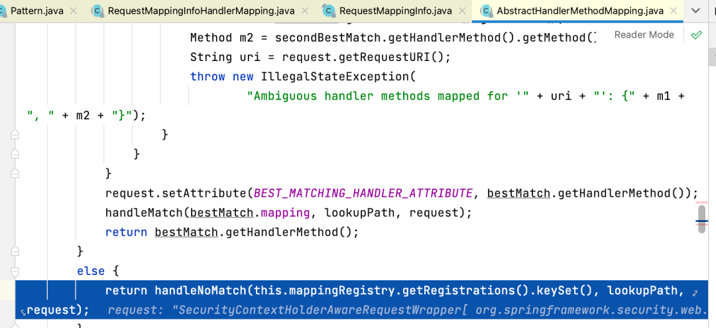Click the blue caret marker on the scrollbar stripe
716x328 pixels.
702,223
